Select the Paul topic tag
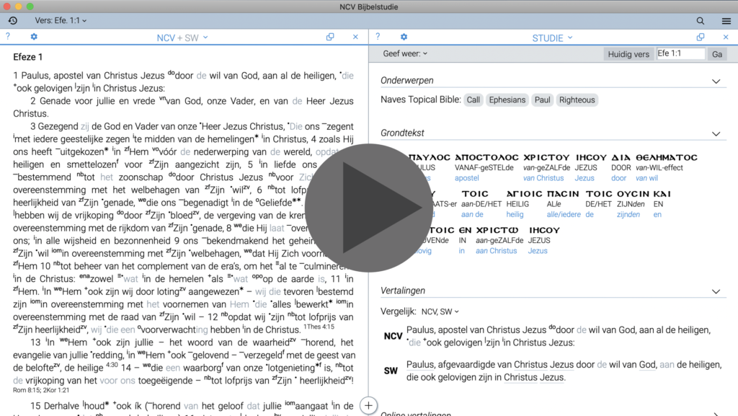 (x=542, y=99)
